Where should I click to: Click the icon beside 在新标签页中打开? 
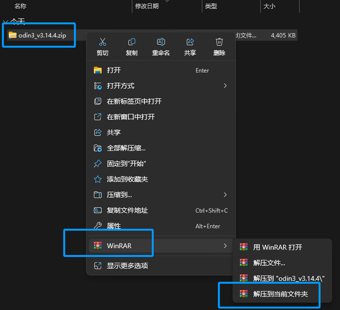click(98, 101)
